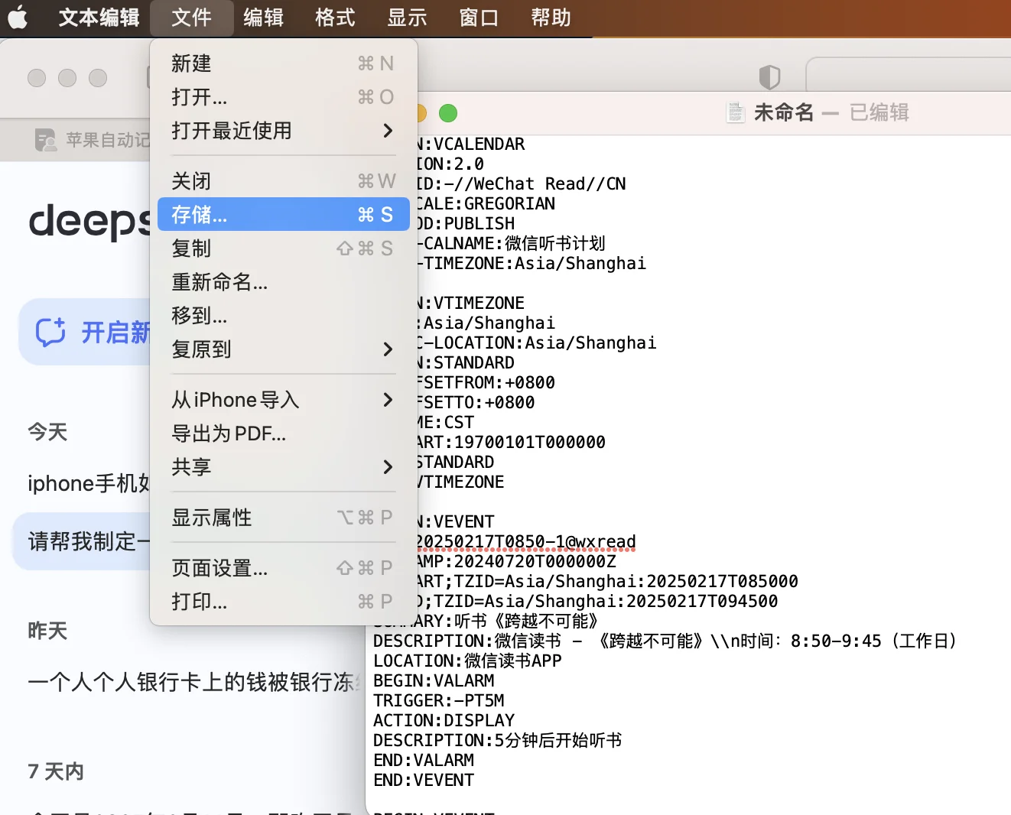The width and height of the screenshot is (1011, 815).
Task: Open the 帮助 menu
Action: point(551,17)
